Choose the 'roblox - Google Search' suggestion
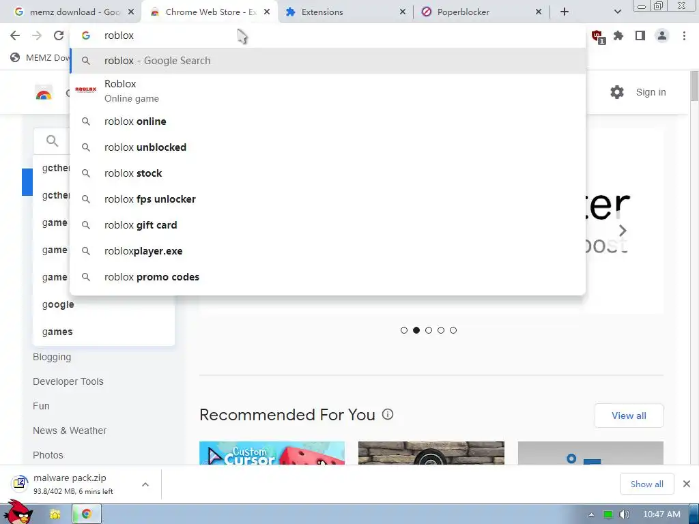Screen dimensions: 699x524 click(328, 61)
